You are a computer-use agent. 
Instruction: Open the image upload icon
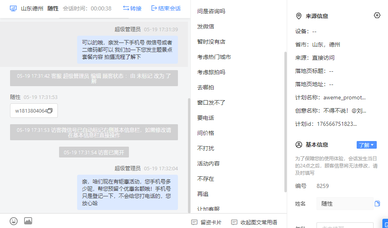[x=28, y=221]
